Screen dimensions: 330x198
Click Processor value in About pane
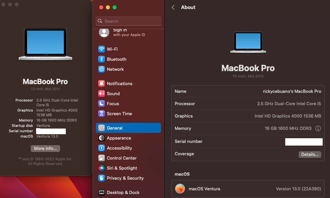[289, 104]
